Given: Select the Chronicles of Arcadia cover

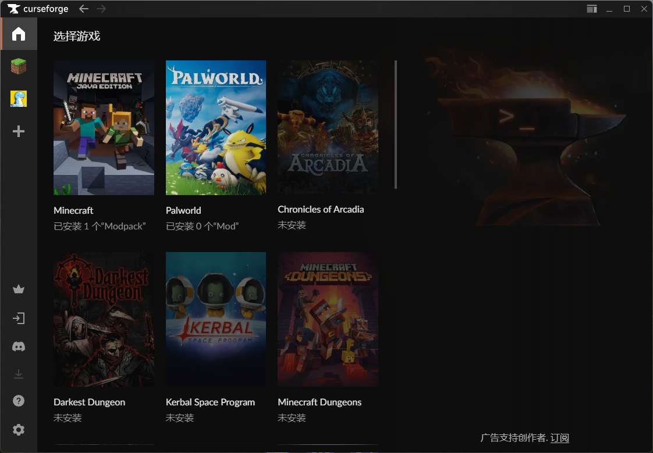Looking at the screenshot, I should click(x=328, y=127).
